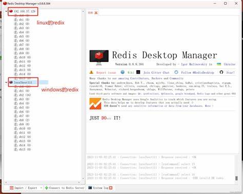This screenshot has width=243, height=194.
Task: Select db12 (0) under 192.168.57.129
Action: tap(25, 66)
